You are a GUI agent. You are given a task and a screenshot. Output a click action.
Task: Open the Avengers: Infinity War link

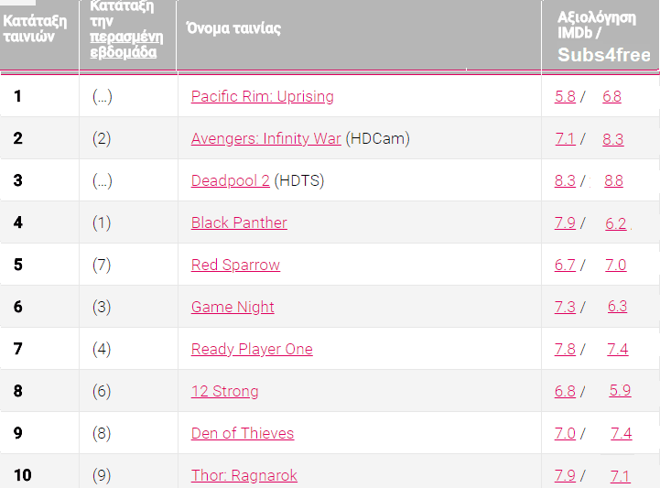tap(266, 138)
